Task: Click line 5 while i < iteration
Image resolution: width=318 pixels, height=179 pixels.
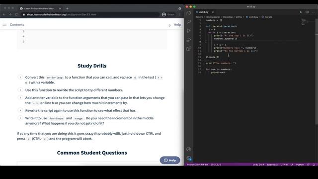Action: 222,32
